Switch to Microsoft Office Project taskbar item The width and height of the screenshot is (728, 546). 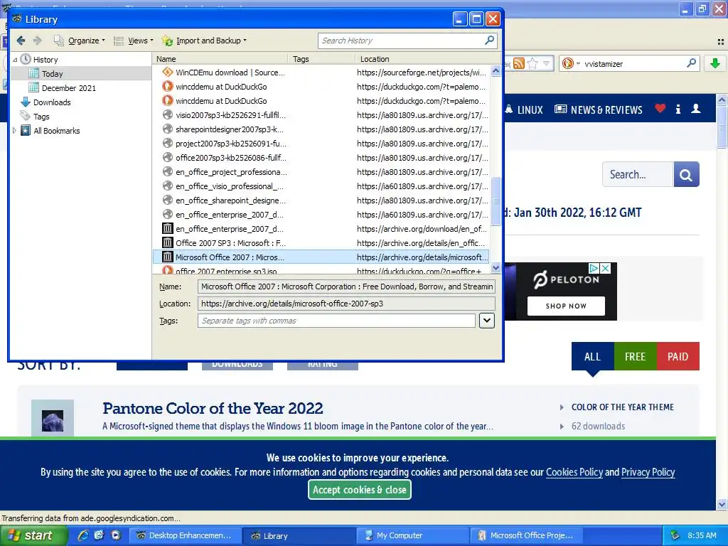click(x=525, y=535)
